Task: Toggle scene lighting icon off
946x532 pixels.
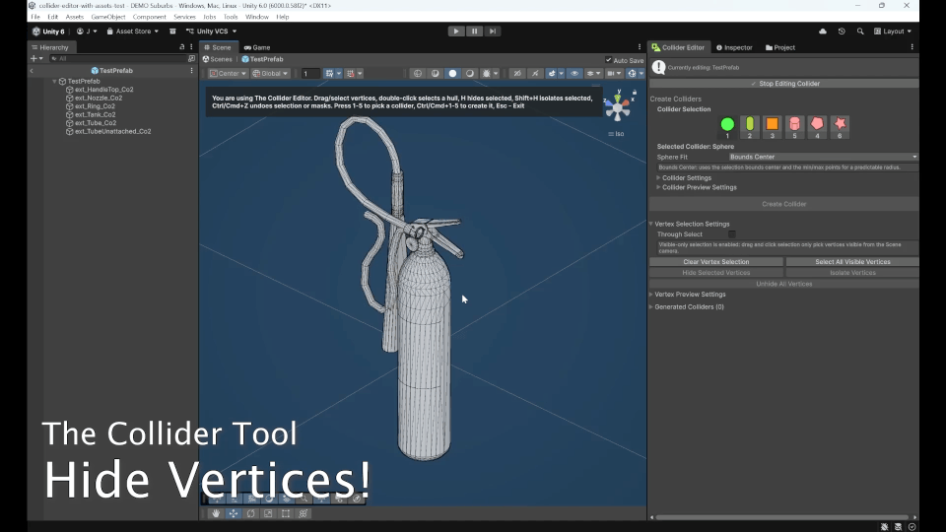Action: point(517,74)
